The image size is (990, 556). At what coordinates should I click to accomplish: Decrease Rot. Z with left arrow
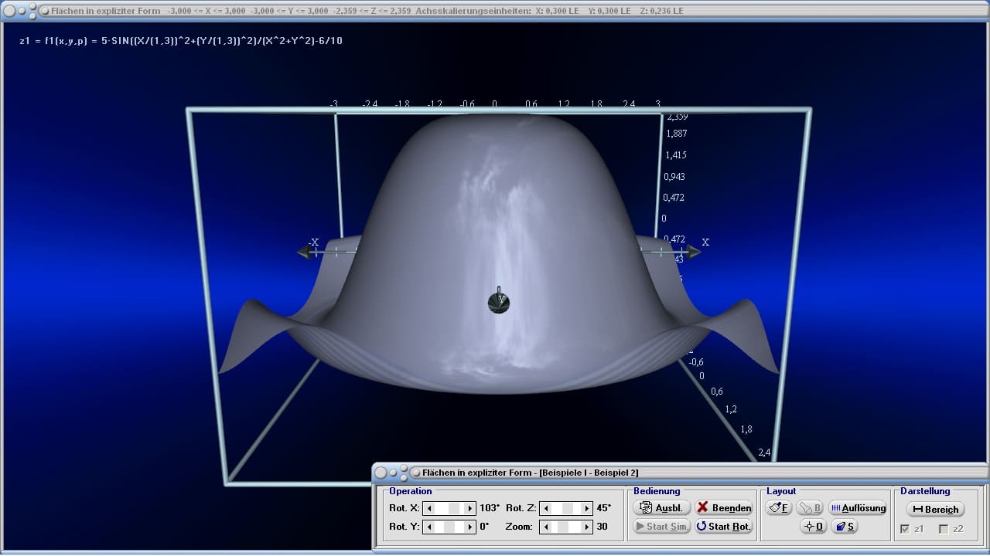pos(547,508)
